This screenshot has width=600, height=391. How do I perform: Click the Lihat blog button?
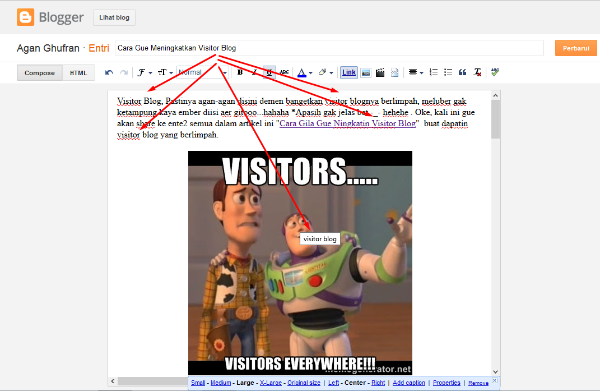(x=114, y=17)
